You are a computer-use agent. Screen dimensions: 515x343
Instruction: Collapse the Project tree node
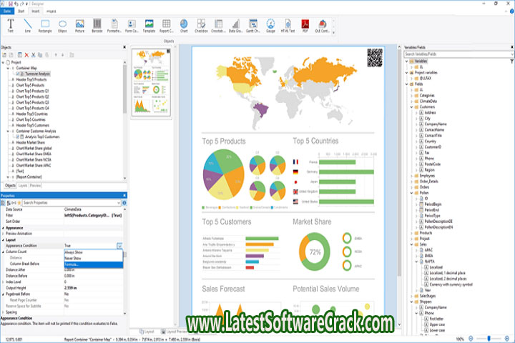(4, 62)
